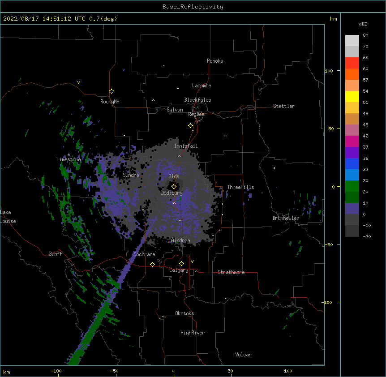Select the bright green 30 dBZ legend swatch
386x377 pixels.
pos(352,186)
